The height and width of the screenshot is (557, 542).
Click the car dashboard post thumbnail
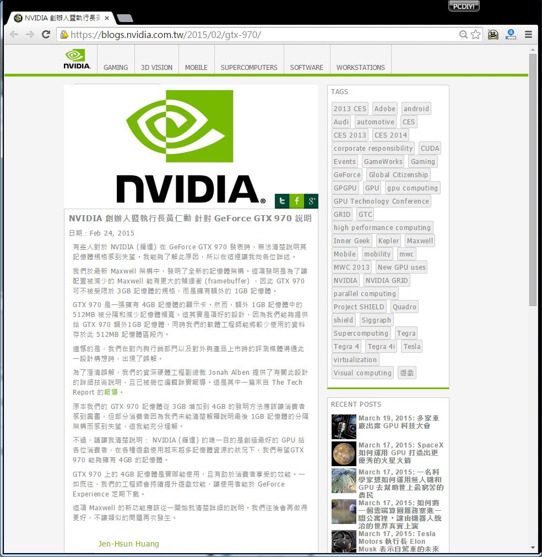click(x=344, y=427)
